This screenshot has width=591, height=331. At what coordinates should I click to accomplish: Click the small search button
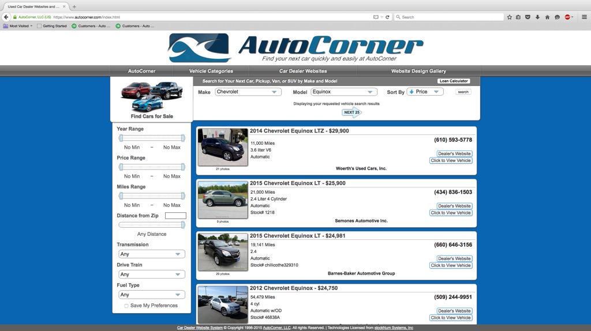pos(463,92)
